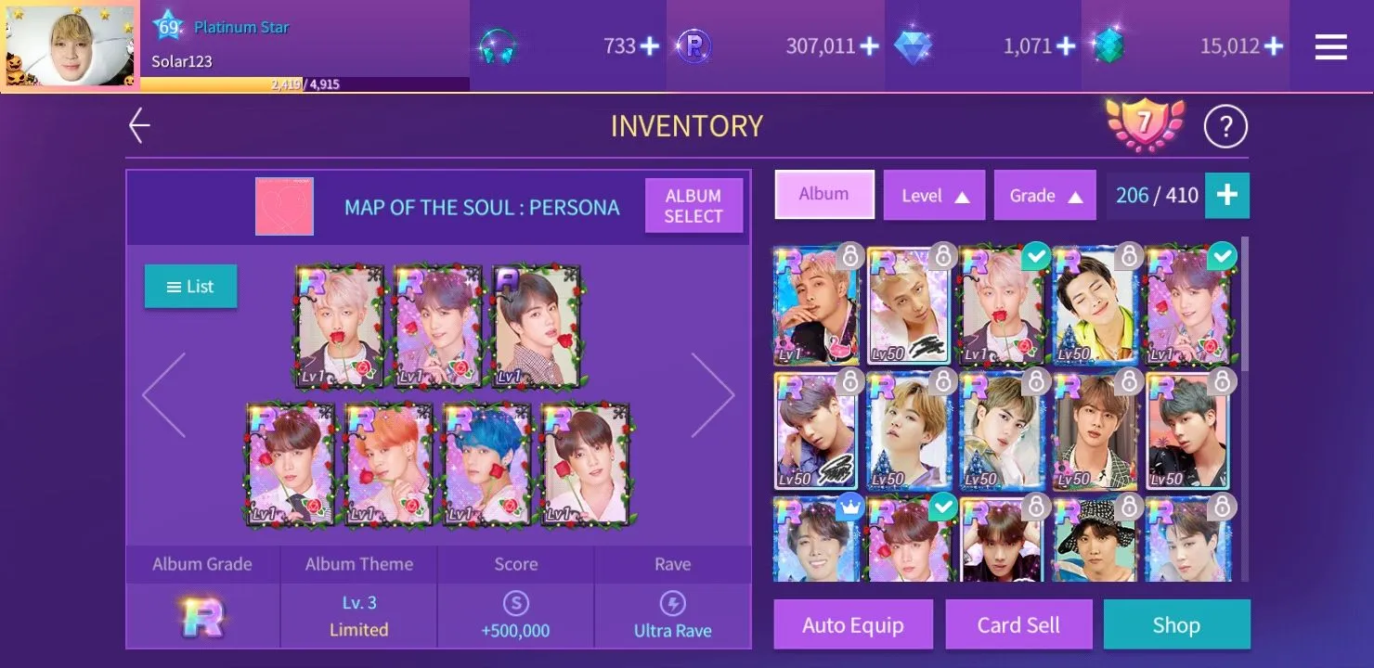Click the experience progress bar under Solar123
This screenshot has width=1374, height=668.
305,83
